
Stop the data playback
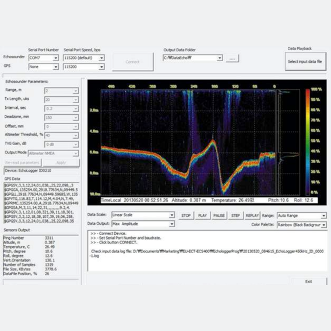point(186,216)
